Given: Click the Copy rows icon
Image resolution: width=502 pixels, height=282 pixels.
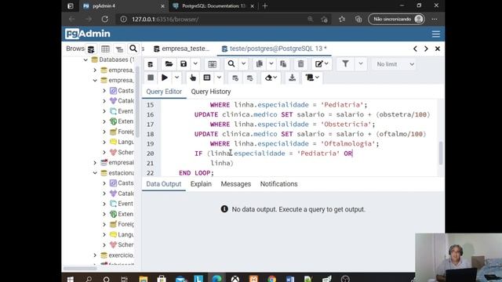Looking at the screenshot, I should click(260, 64).
